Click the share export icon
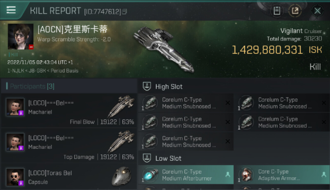The width and height of the screenshot is (330, 190). coord(295,11)
